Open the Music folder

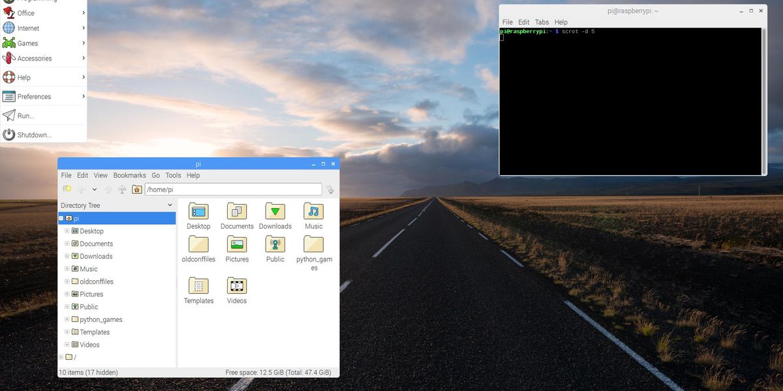pos(313,212)
